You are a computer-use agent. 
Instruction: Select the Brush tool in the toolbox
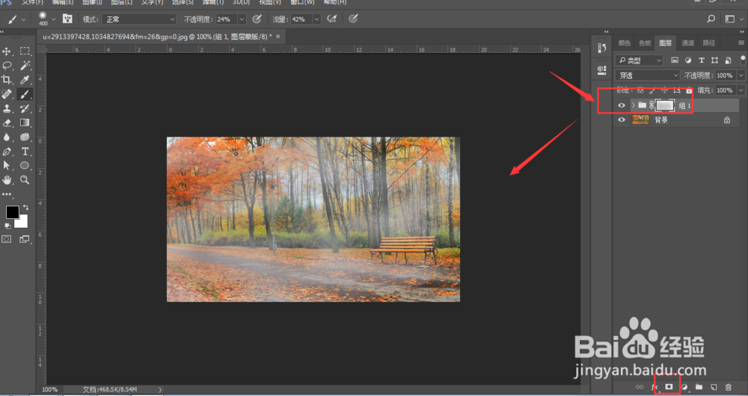pyautogui.click(x=25, y=94)
